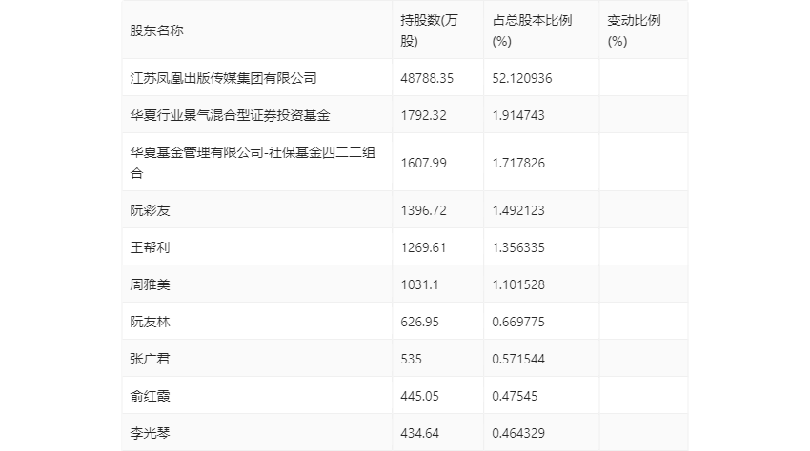Screen dimensions: 810x451
Task: Click the percentage 1.356335
Action: pyautogui.click(x=518, y=247)
